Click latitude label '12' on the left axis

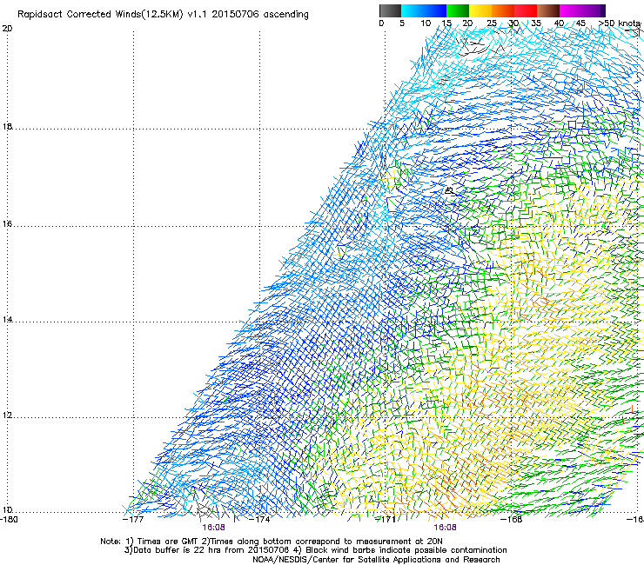(x=7, y=415)
